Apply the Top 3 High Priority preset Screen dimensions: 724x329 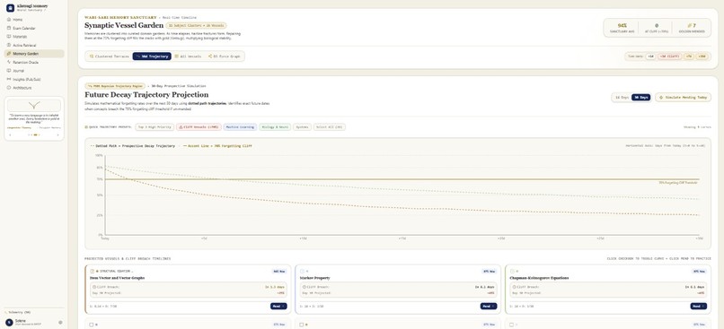tap(155, 126)
